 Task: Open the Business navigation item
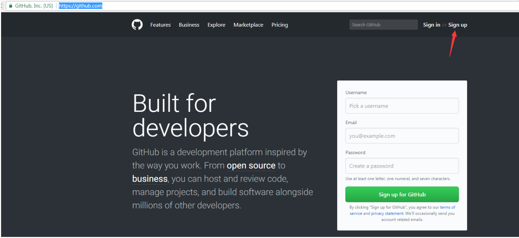[x=189, y=25]
